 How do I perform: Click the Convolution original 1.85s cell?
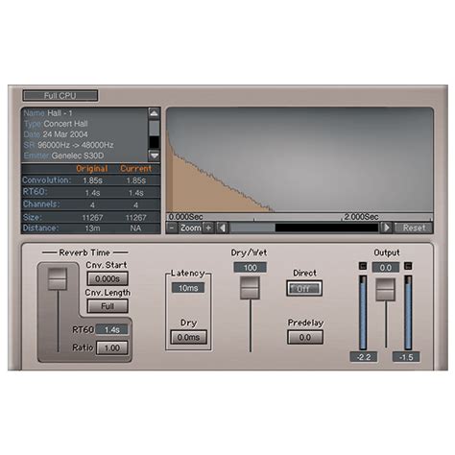tap(92, 180)
